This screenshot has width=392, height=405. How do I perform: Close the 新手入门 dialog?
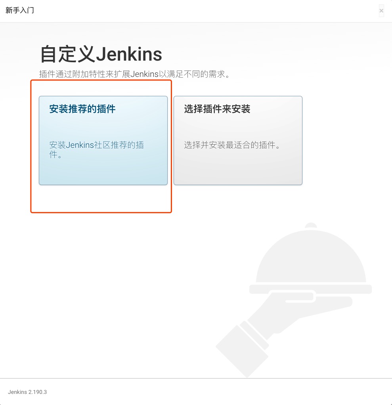click(381, 11)
